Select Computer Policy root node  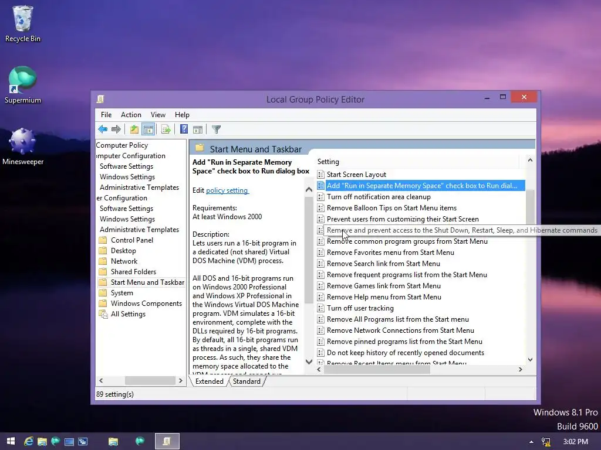(122, 145)
